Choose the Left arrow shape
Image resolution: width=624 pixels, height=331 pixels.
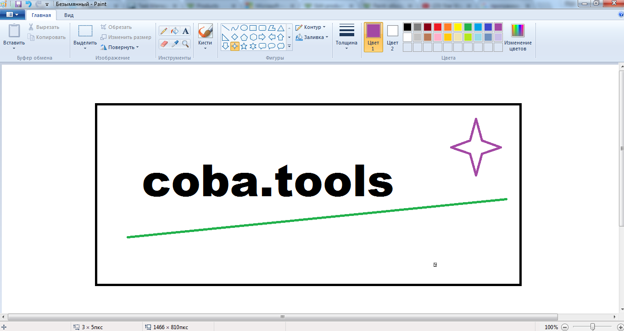[x=272, y=37]
